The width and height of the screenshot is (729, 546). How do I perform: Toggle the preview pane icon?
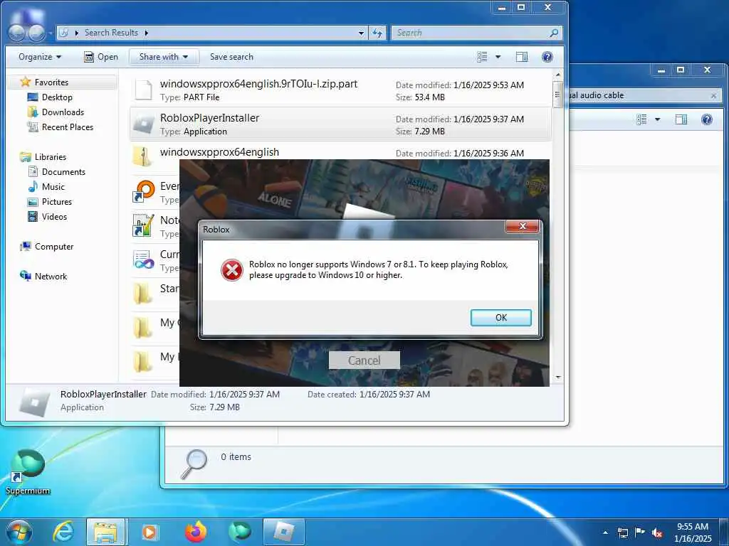click(x=522, y=57)
